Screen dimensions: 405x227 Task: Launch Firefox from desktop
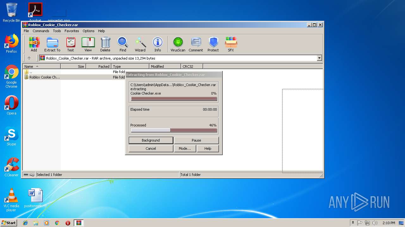pyautogui.click(x=11, y=44)
